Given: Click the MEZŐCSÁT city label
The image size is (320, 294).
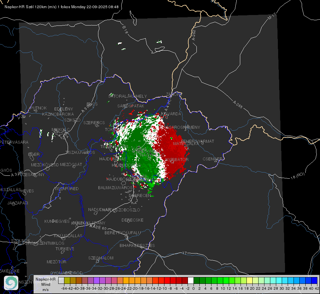Looking at the screenshot, I should [71, 164].
